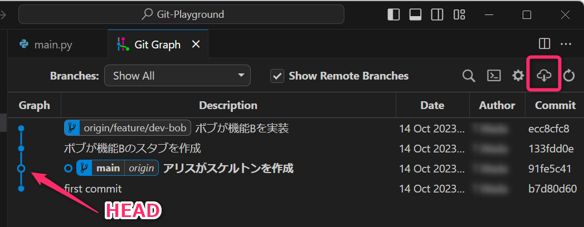Viewport: 584px width, 227px height.
Task: Toggle the secondary side bar layout icon
Action: (x=437, y=14)
